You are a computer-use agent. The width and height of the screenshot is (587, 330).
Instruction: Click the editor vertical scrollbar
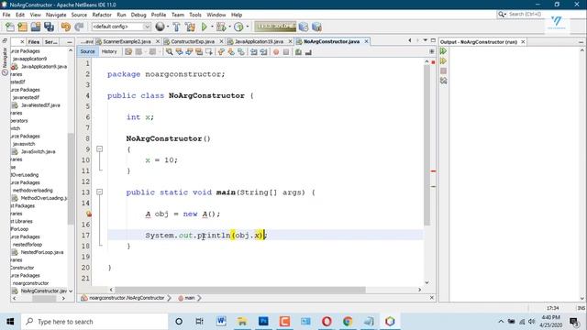(x=426, y=146)
